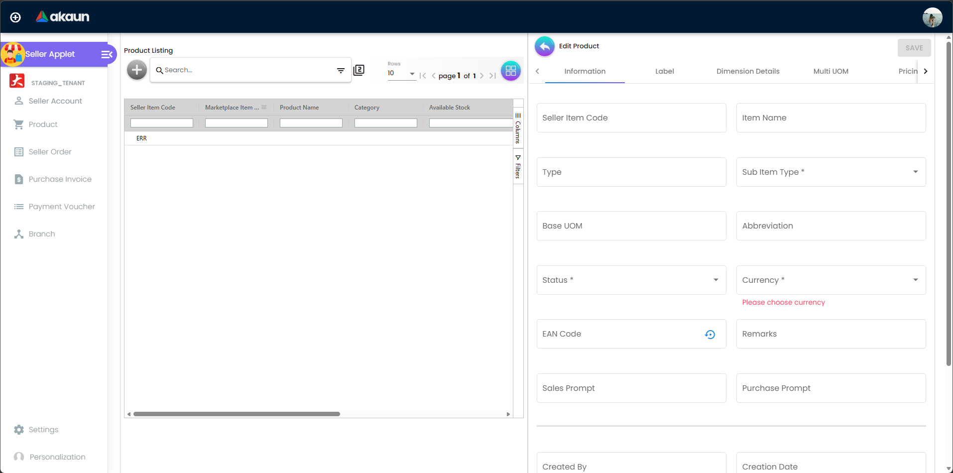The image size is (953, 473).
Task: Click the add new product plus button
Action: point(136,70)
